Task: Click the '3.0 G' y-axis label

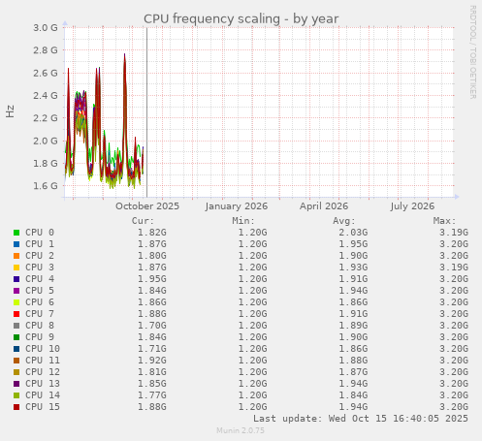Action: point(46,28)
